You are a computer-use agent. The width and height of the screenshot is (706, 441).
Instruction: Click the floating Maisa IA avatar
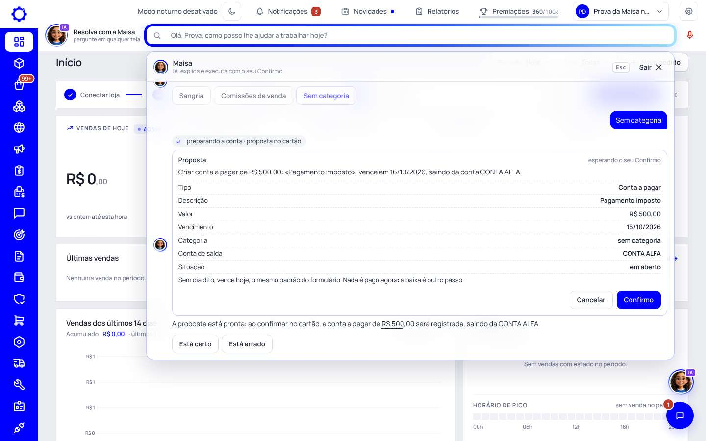pyautogui.click(x=681, y=382)
